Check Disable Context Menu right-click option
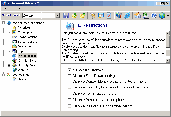 69,81
